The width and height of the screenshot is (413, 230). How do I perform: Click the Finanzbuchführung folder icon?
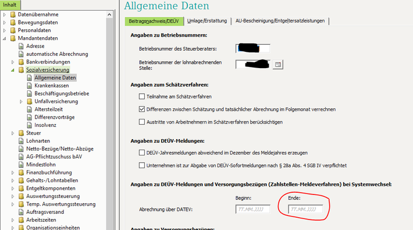(22, 173)
